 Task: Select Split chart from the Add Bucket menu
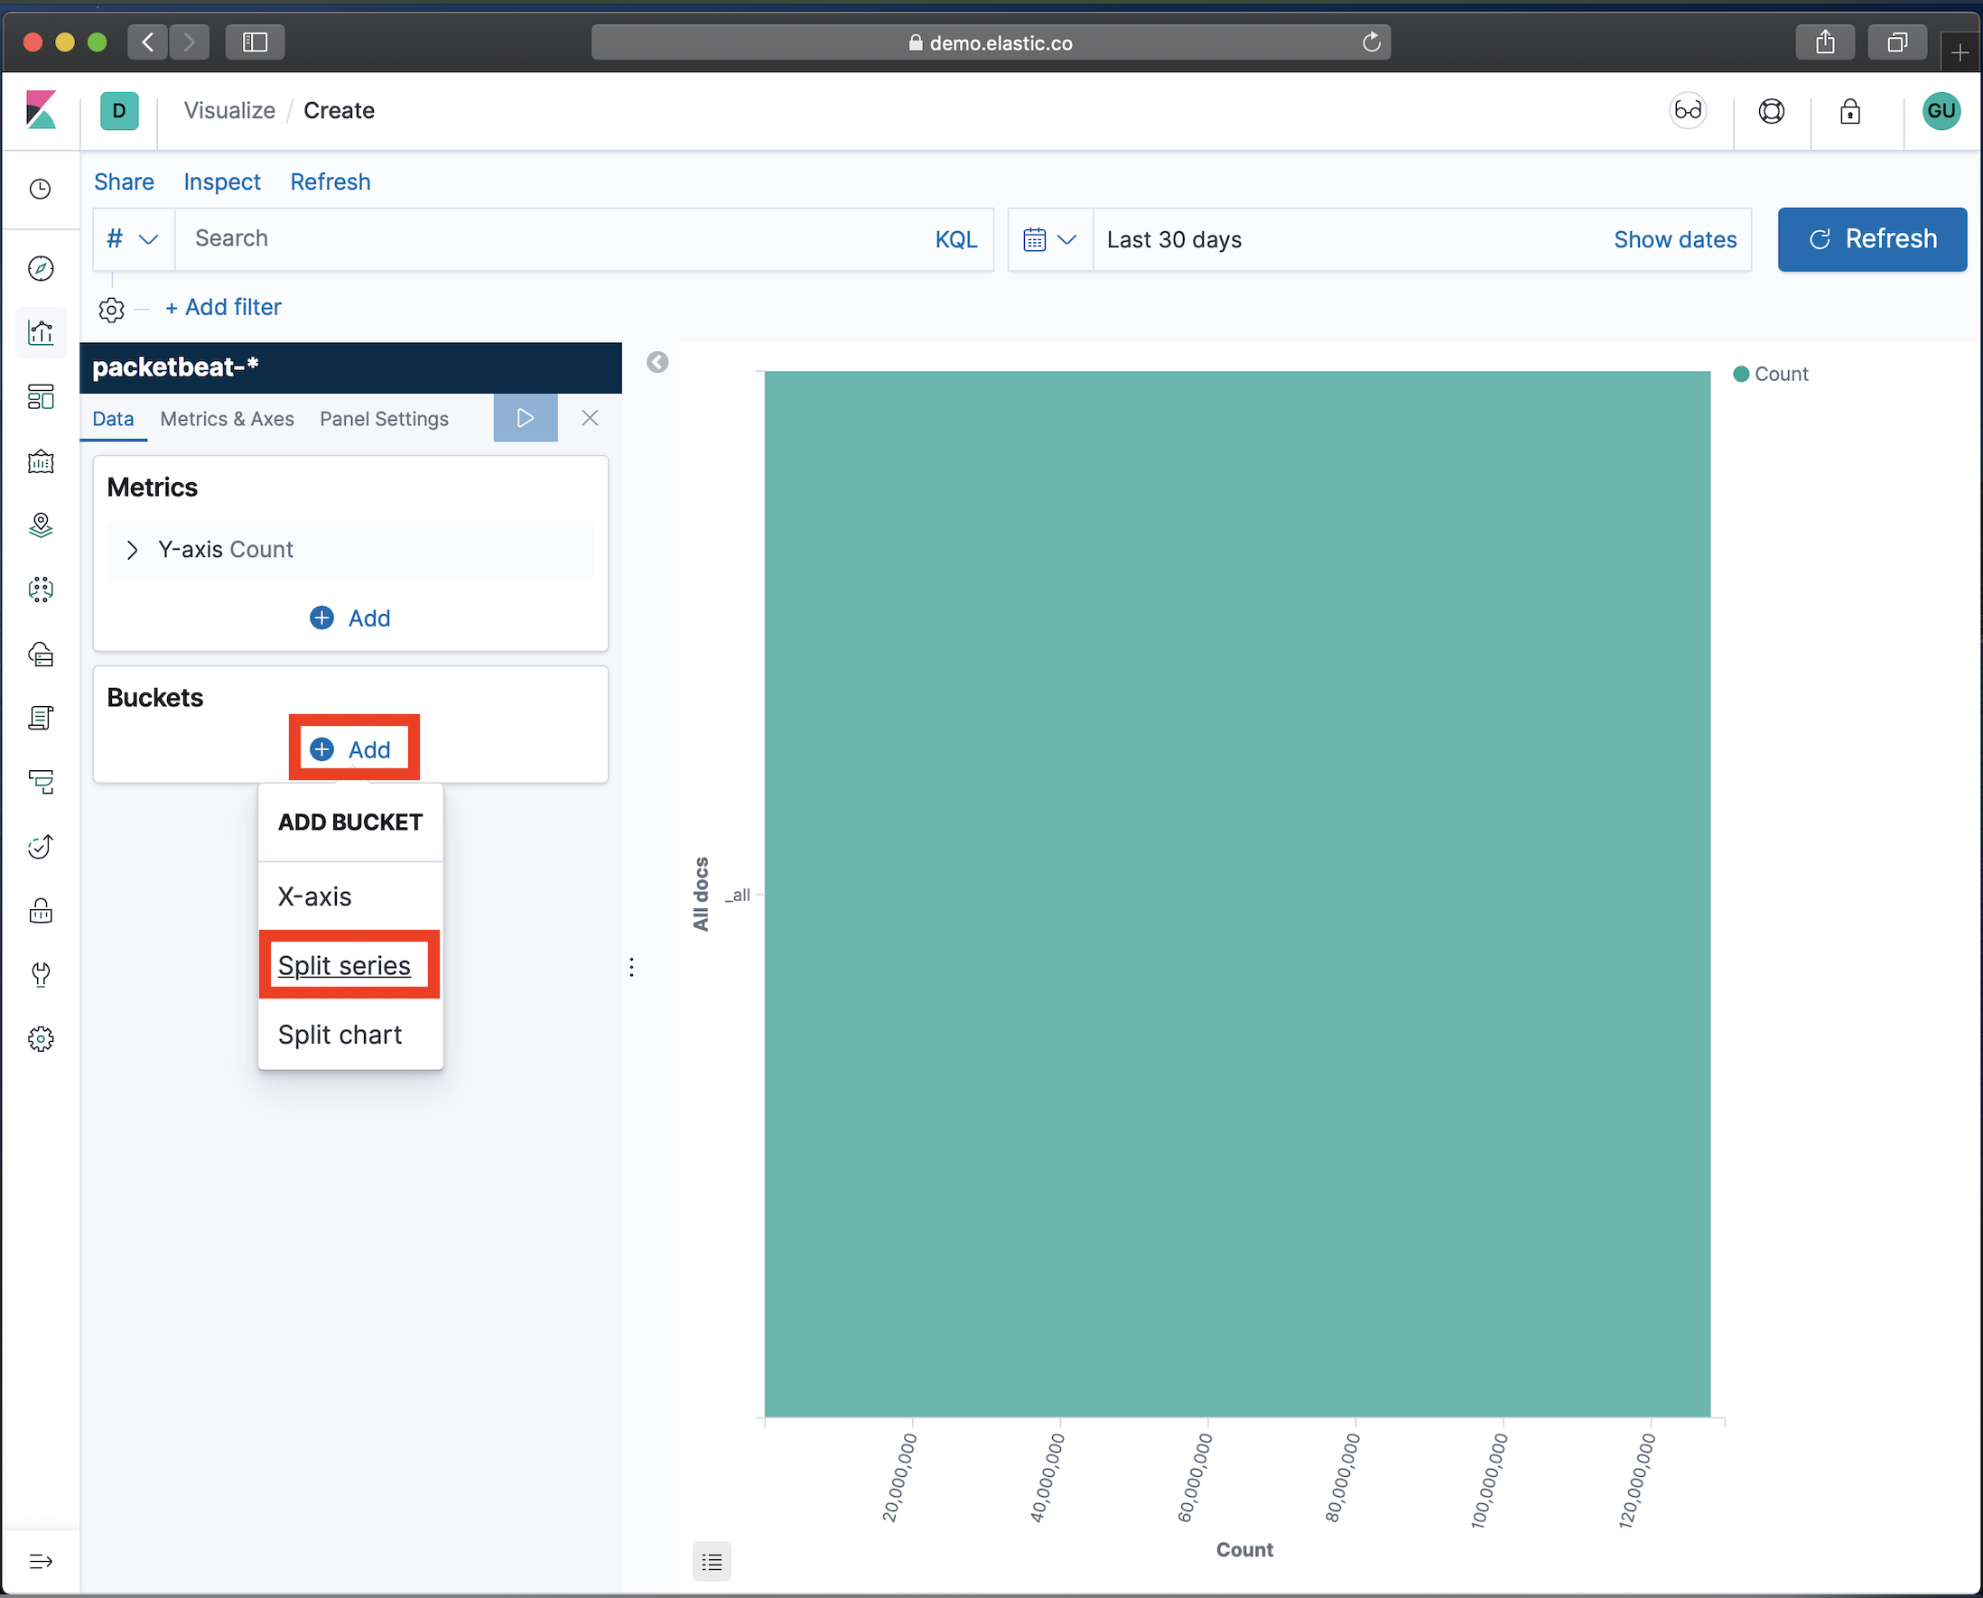tap(340, 1035)
